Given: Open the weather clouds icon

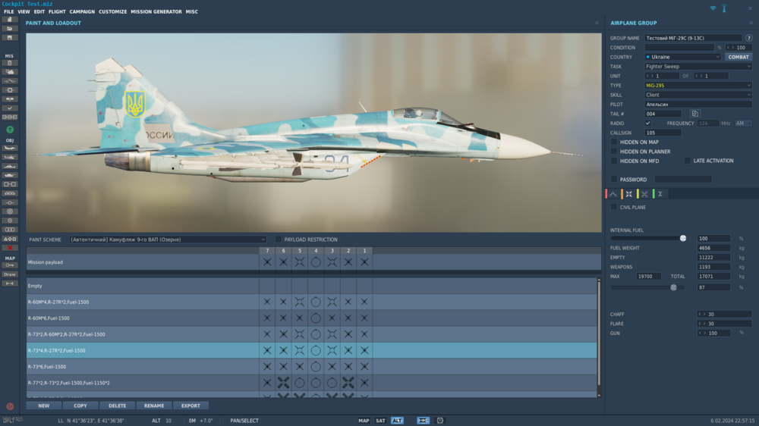Looking at the screenshot, I should pos(10,72).
